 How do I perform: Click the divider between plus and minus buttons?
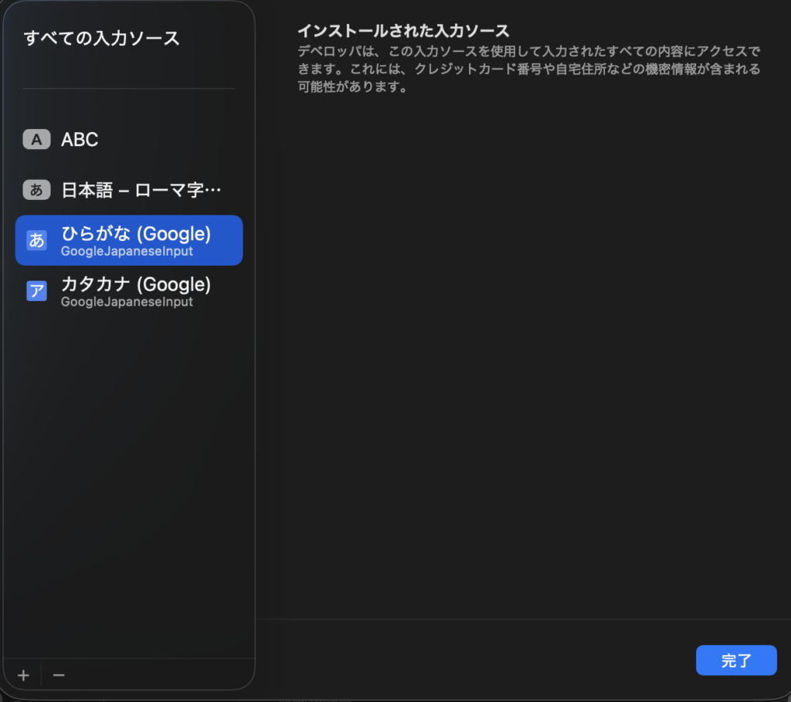pyautogui.click(x=41, y=676)
